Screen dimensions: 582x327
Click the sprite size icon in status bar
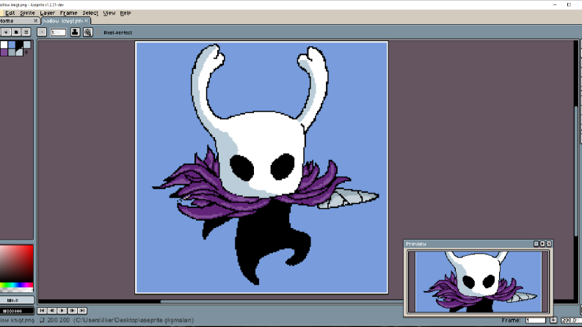[x=42, y=320]
